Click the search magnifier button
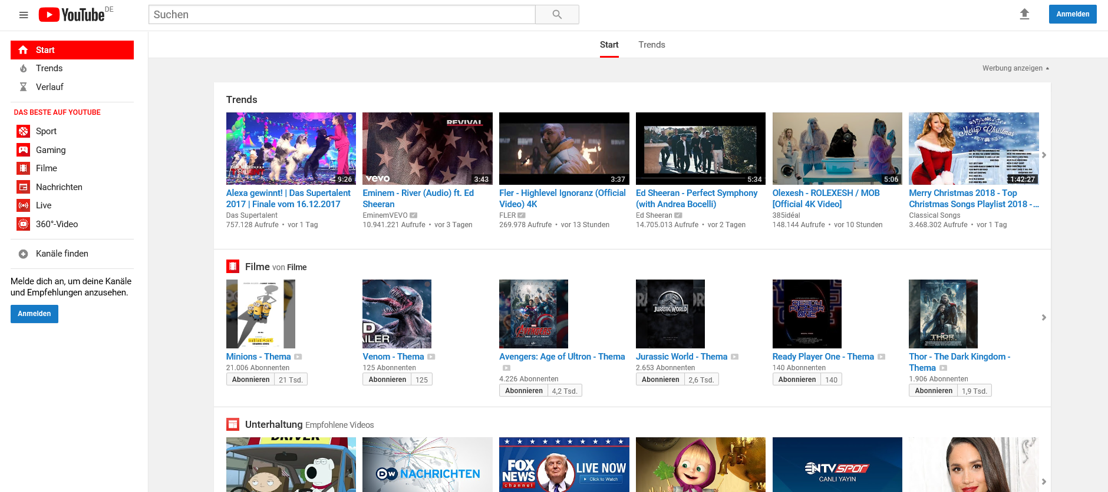This screenshot has width=1108, height=492. 557,15
